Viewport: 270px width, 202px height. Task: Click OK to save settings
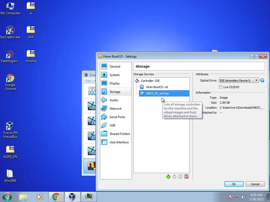[234, 184]
